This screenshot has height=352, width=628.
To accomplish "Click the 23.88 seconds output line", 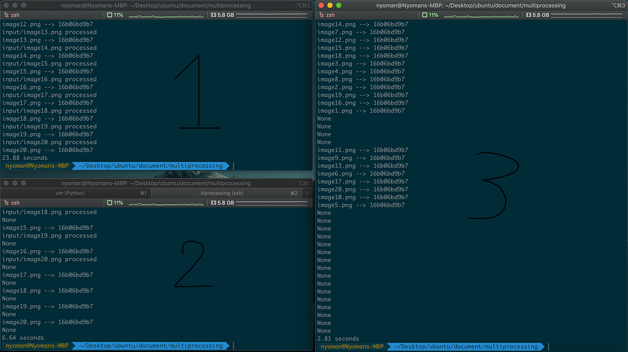I will [x=25, y=158].
